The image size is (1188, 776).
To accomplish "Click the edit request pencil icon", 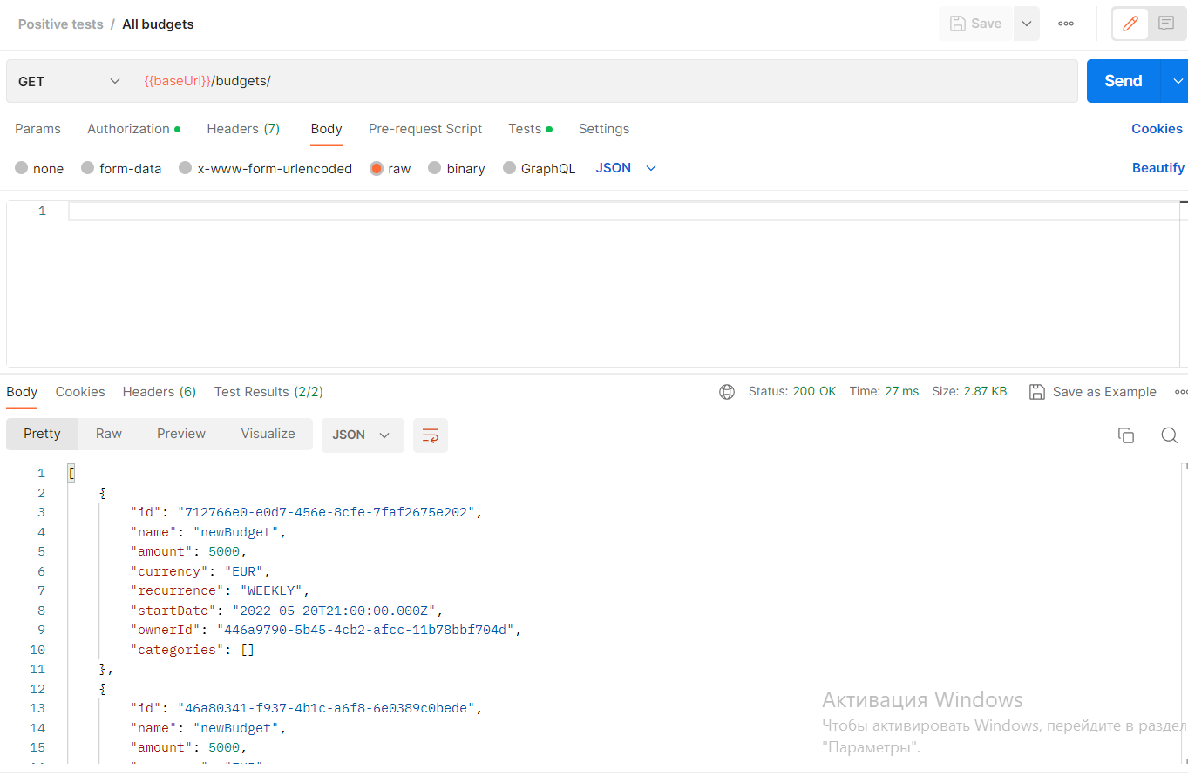I will coord(1130,24).
